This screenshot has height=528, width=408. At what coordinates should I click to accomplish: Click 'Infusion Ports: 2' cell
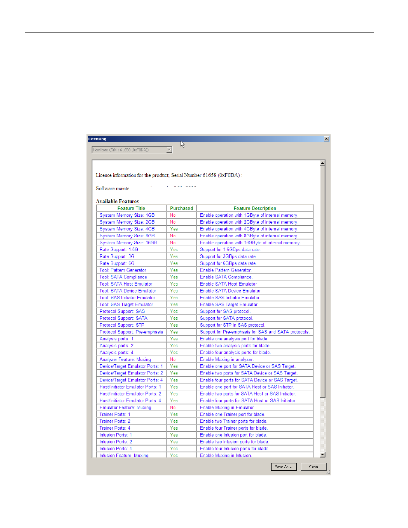click(x=131, y=442)
